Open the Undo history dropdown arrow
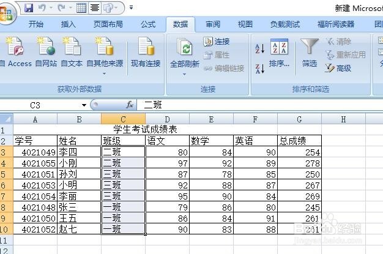Viewport: 383px width, 254px height. tap(51, 8)
